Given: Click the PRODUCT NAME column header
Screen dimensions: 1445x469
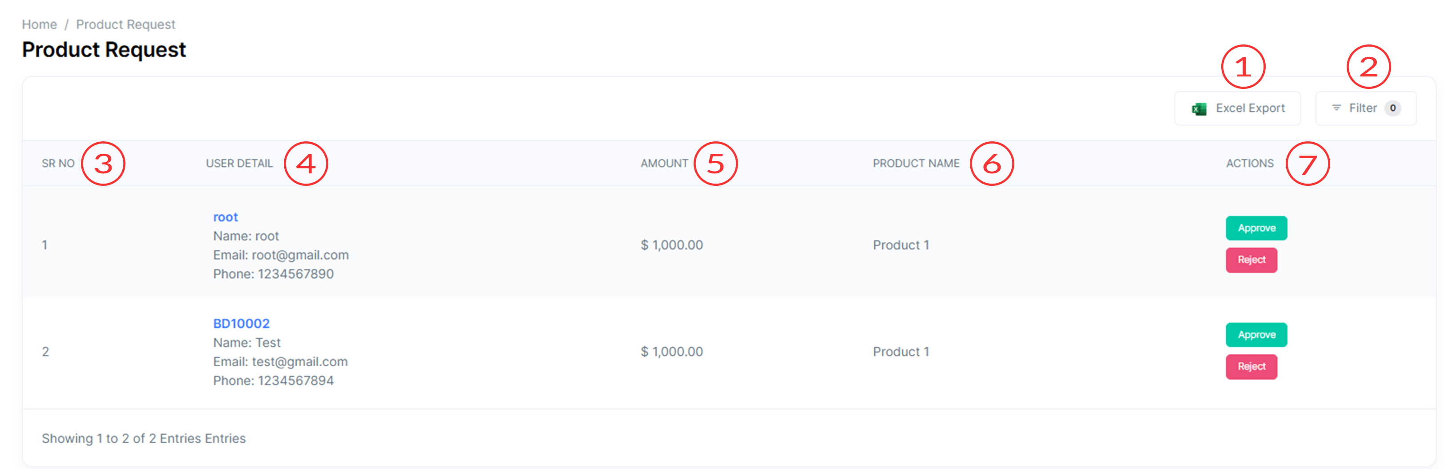Looking at the screenshot, I should (x=916, y=164).
